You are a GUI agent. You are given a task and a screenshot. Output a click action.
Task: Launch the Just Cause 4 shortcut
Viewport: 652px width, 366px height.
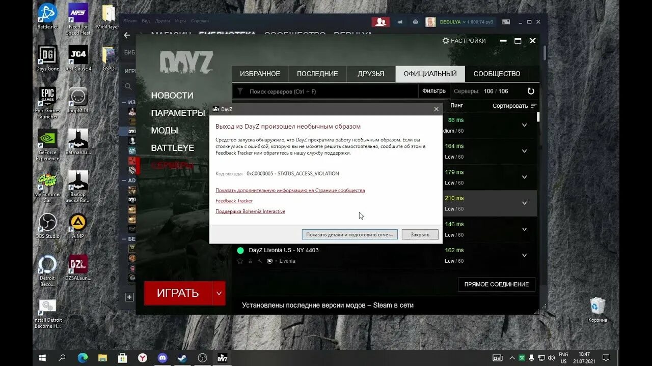pyautogui.click(x=78, y=58)
